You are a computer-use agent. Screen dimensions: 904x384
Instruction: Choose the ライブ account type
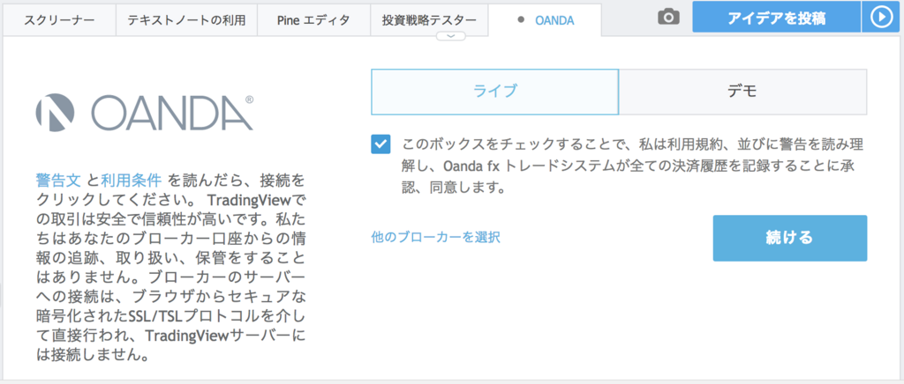point(494,92)
